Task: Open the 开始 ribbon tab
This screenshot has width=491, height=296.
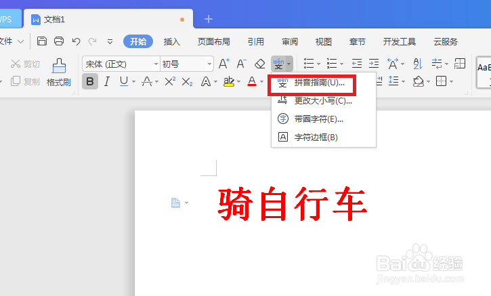Action: pyautogui.click(x=138, y=41)
